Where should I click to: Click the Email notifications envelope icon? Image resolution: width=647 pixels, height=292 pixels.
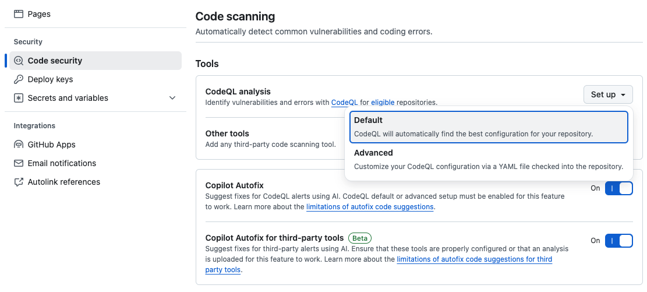(x=18, y=163)
